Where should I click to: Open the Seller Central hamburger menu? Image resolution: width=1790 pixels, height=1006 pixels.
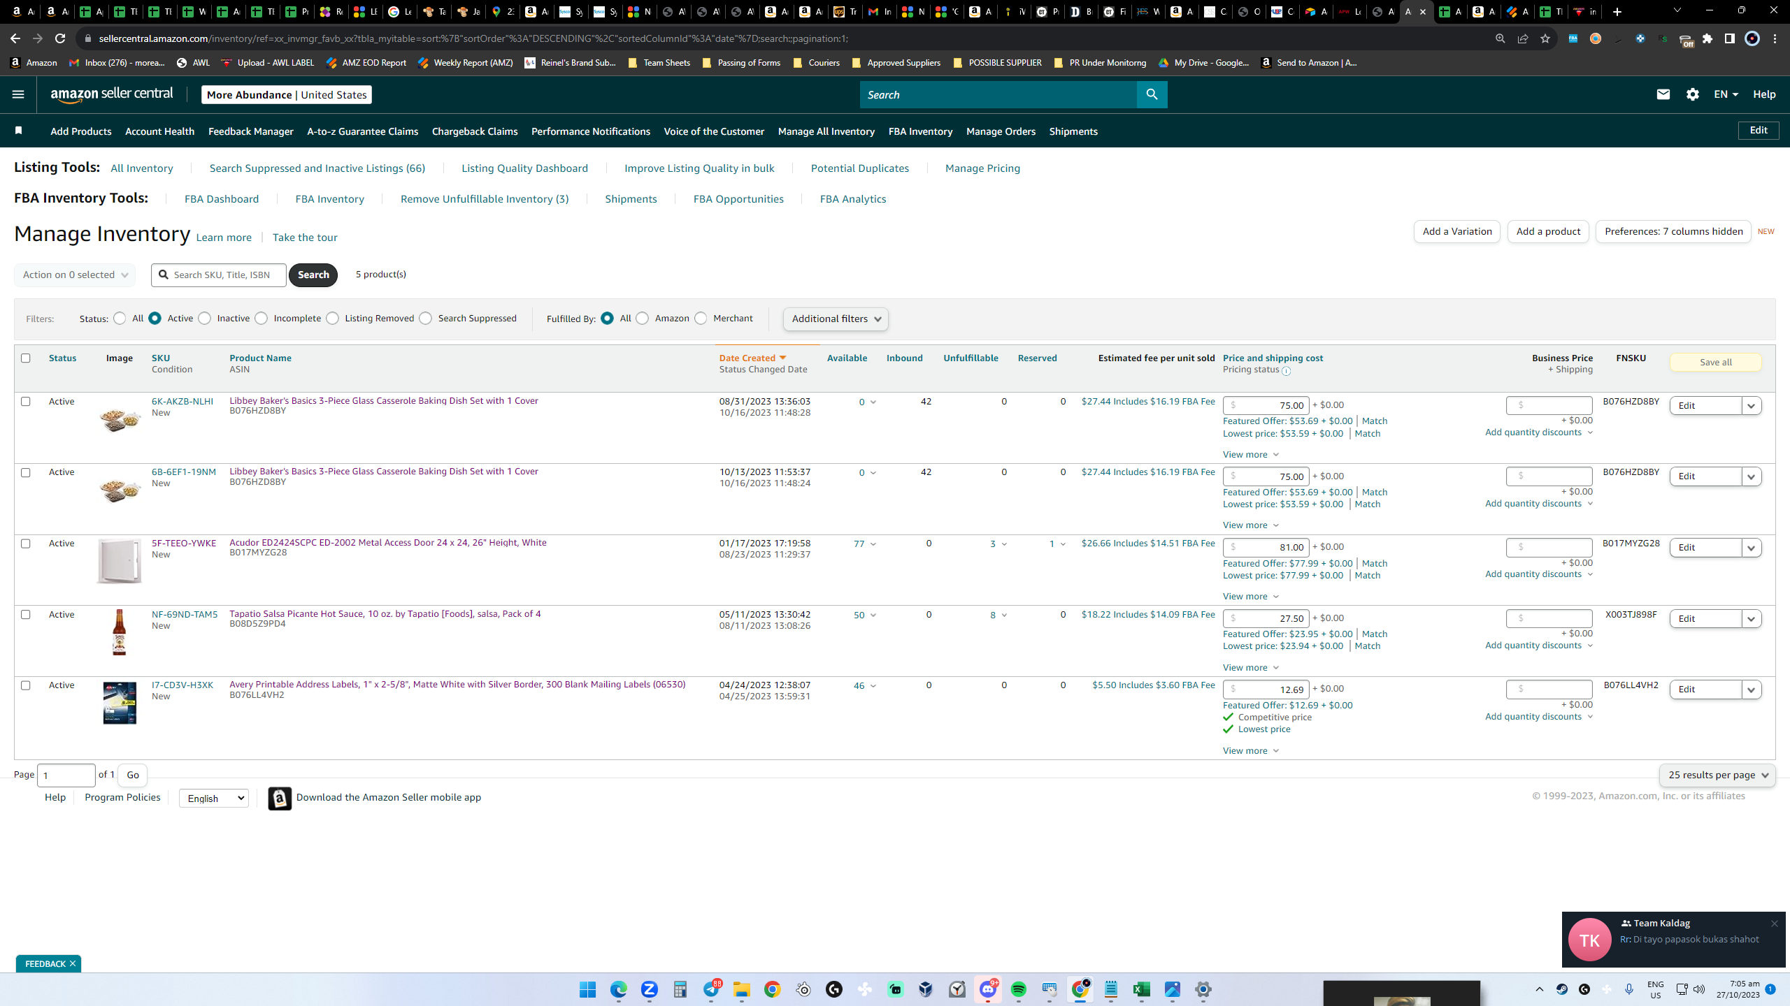click(18, 94)
